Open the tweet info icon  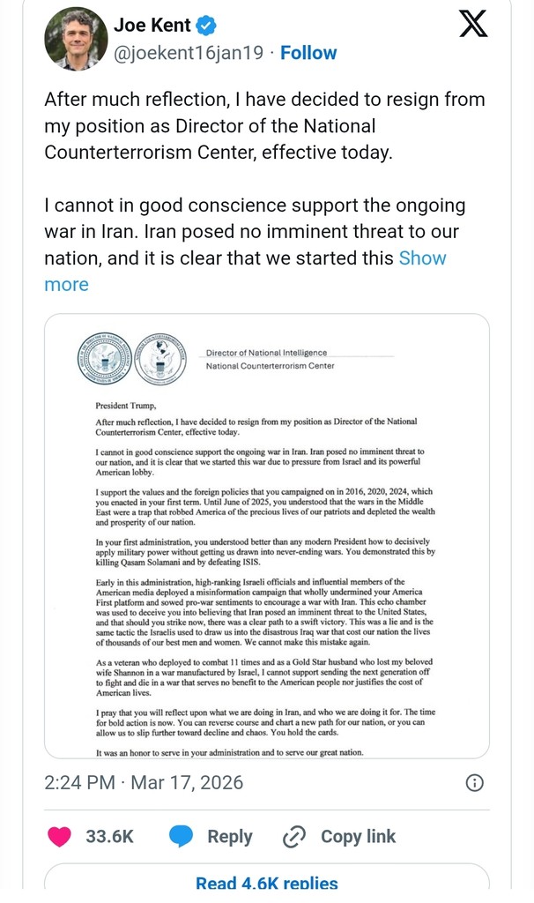(x=473, y=782)
